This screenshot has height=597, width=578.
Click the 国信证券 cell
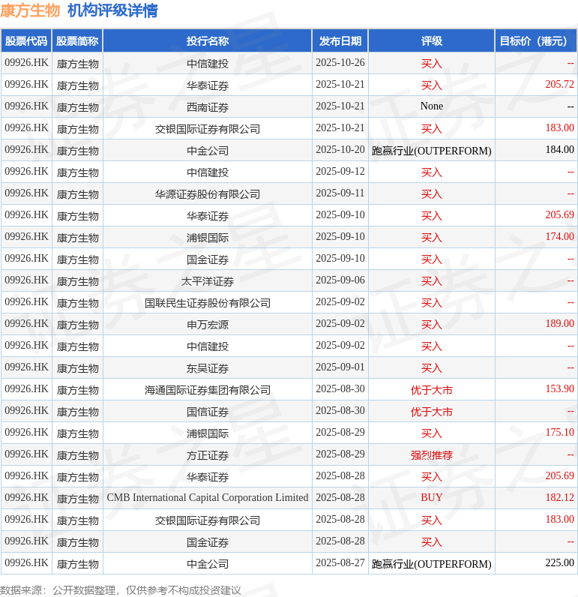tap(208, 411)
